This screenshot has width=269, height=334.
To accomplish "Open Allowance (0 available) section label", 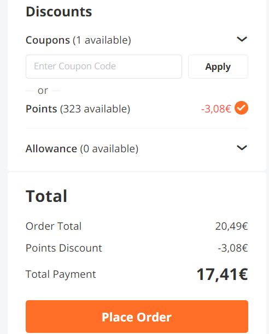I will 82,148.
